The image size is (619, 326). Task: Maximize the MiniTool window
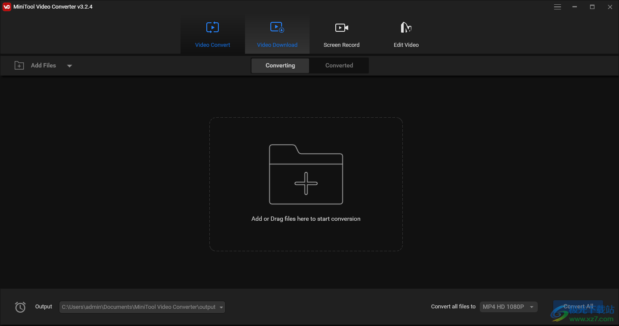tap(592, 7)
